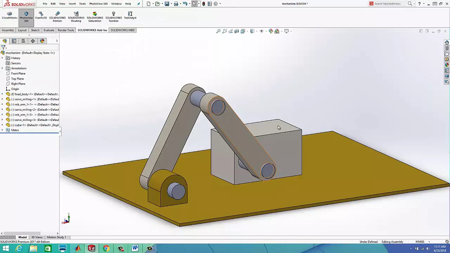Viewport: 450px width, 253px height.
Task: Click the Section View icon
Action: tap(237, 31)
